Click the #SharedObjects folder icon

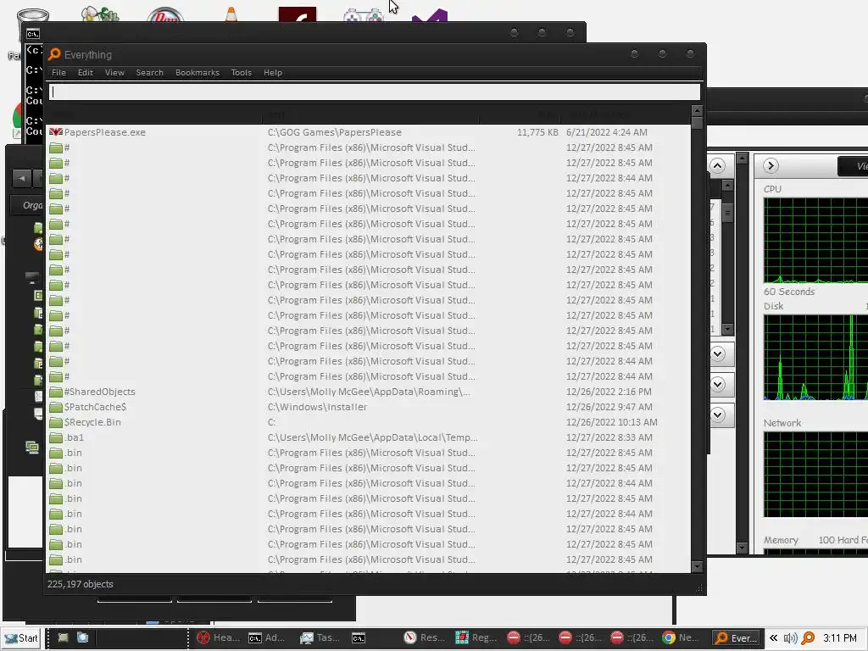pos(55,392)
